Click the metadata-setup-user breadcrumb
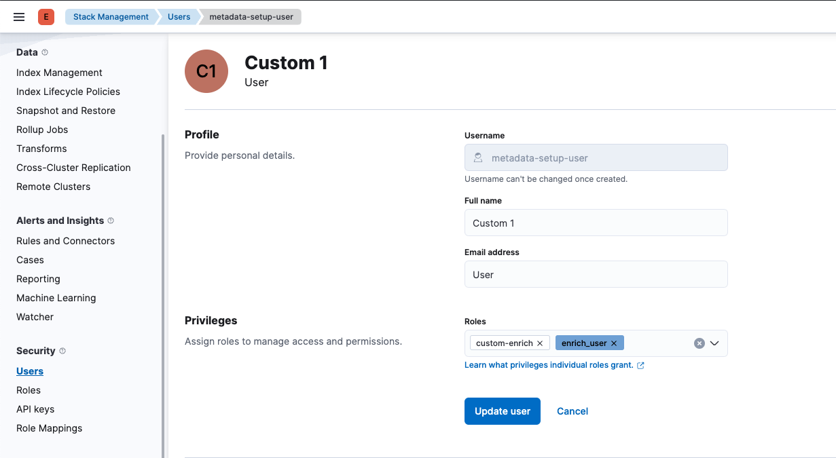This screenshot has height=458, width=836. click(x=251, y=17)
